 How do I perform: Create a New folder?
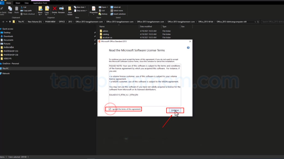[x=70, y=11]
